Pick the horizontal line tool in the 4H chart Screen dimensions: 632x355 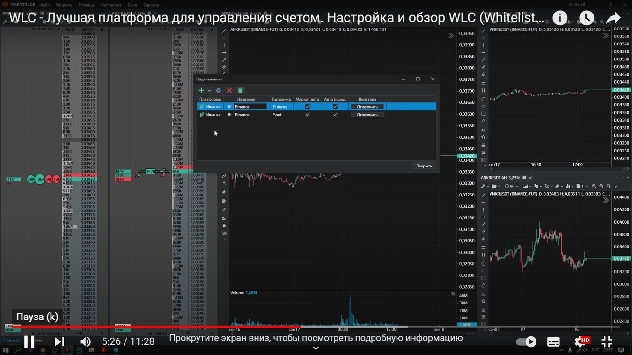[x=484, y=203]
